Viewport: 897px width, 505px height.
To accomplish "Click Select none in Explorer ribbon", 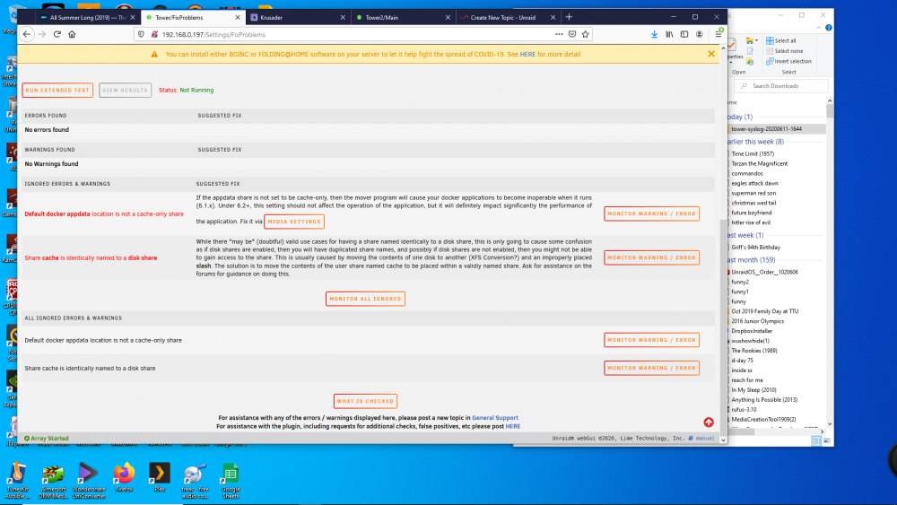I will coord(784,51).
